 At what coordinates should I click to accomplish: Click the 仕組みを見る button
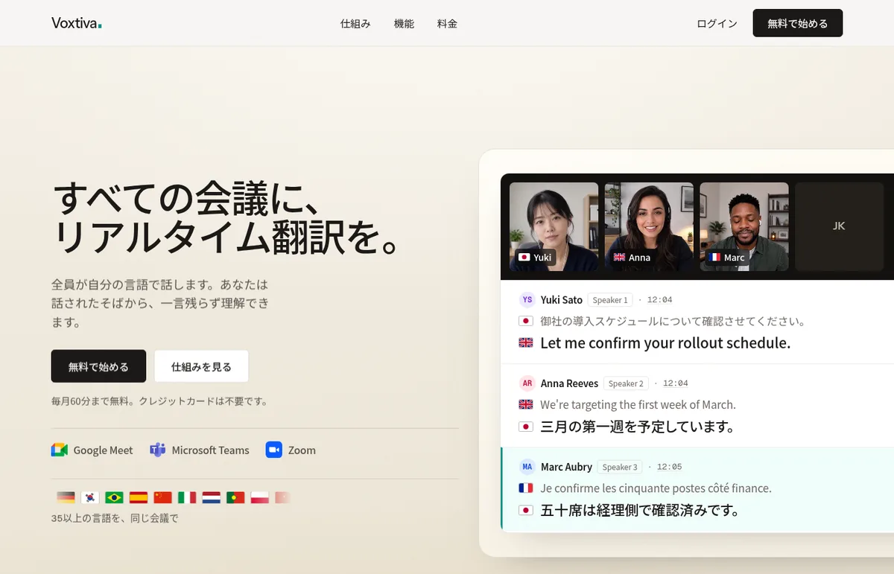point(201,366)
